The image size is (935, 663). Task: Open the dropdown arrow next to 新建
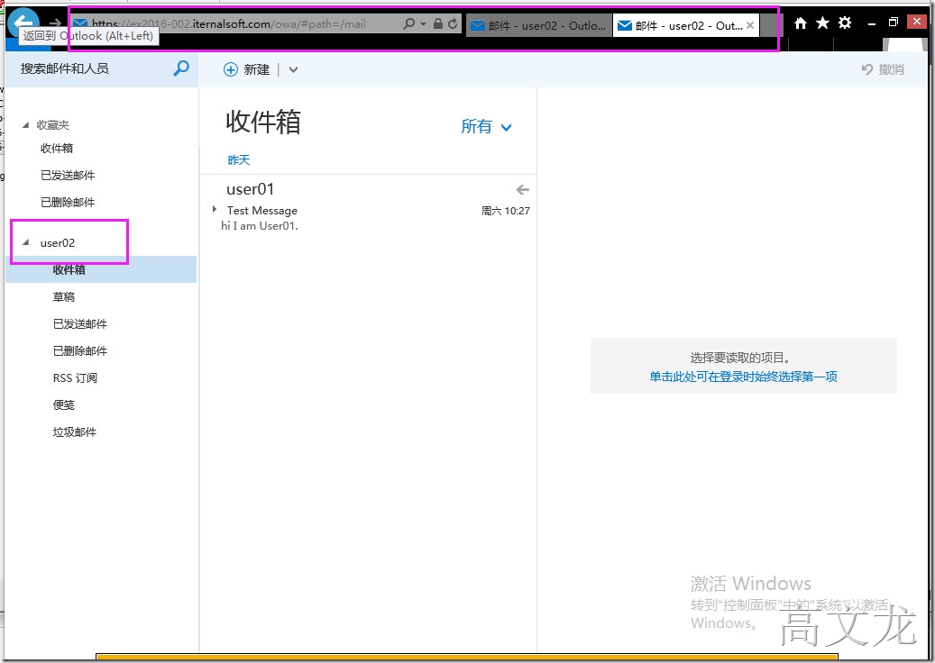(293, 69)
